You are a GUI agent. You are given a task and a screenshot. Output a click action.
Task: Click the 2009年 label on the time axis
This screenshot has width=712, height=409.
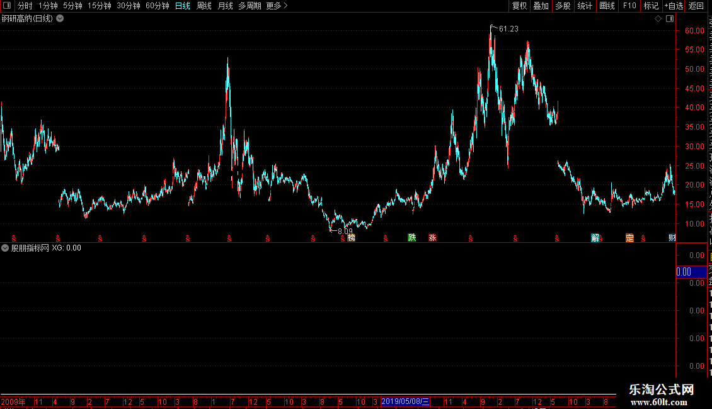tap(13, 401)
